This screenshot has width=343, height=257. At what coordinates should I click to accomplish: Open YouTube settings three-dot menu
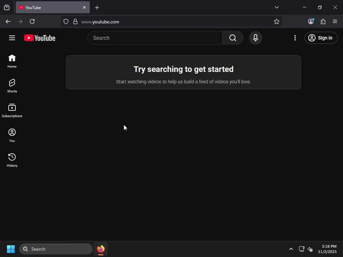(295, 38)
